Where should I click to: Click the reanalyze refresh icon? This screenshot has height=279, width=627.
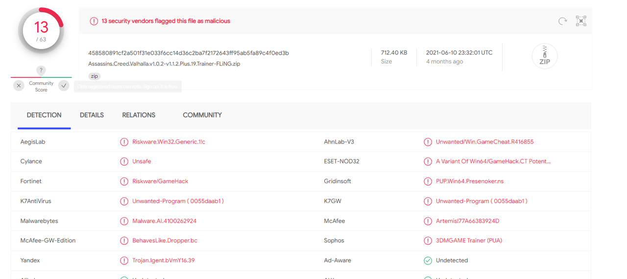point(563,21)
